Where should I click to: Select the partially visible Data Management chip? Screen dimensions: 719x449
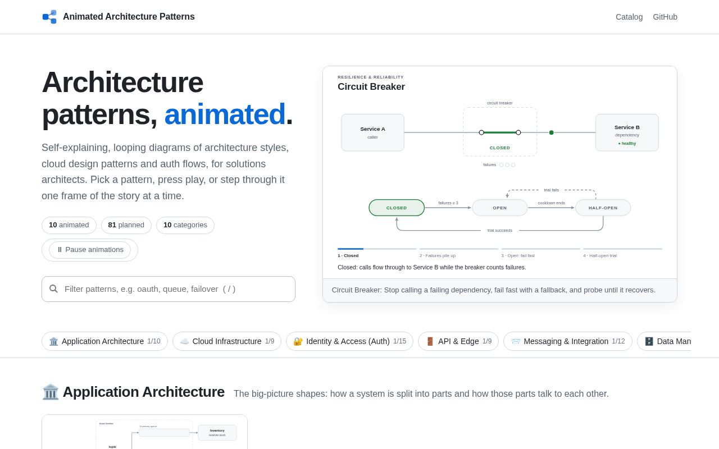pyautogui.click(x=664, y=341)
